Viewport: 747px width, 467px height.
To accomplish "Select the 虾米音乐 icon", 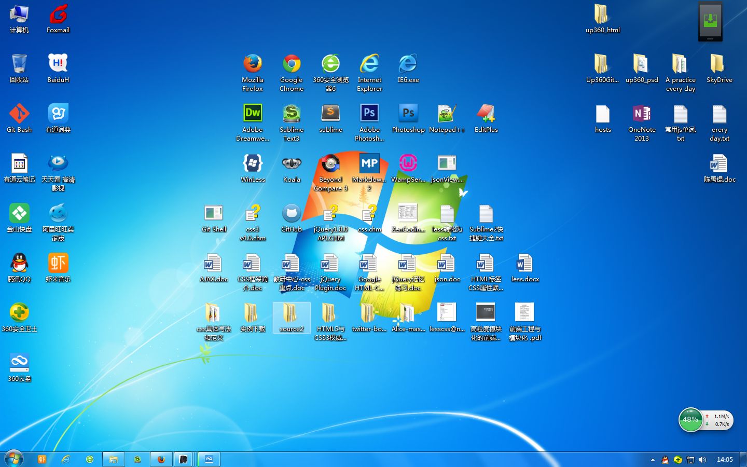I will [x=58, y=268].
